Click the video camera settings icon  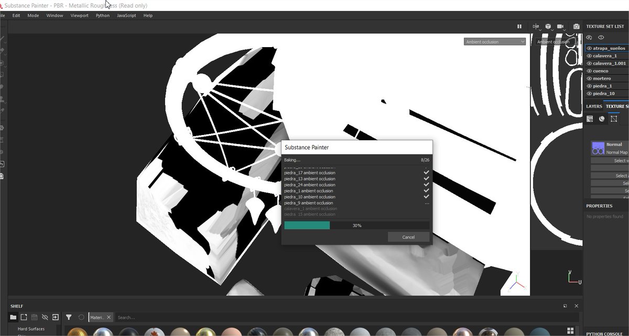[x=560, y=26]
